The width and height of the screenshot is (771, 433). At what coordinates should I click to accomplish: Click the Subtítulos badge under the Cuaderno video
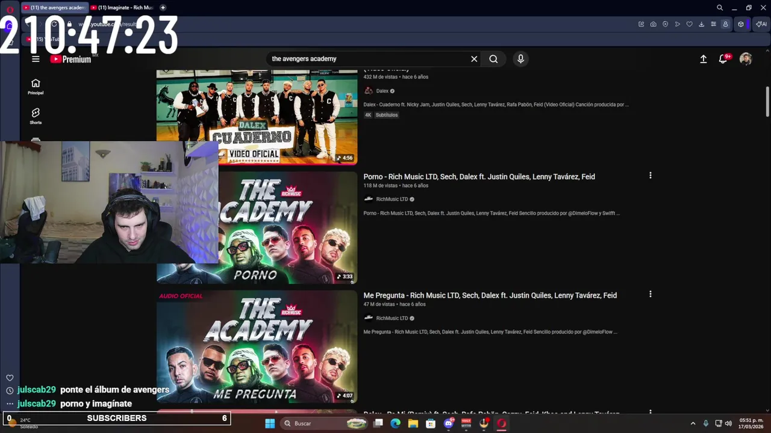point(387,115)
